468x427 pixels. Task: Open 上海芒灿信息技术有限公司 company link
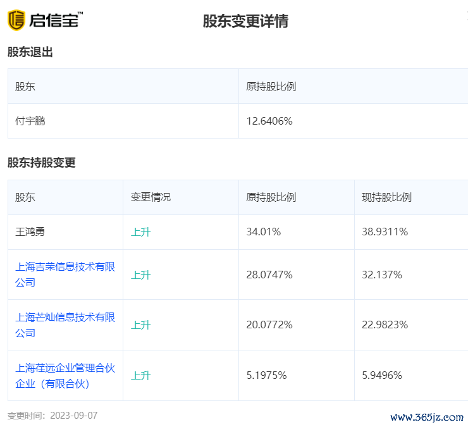[x=65, y=325]
